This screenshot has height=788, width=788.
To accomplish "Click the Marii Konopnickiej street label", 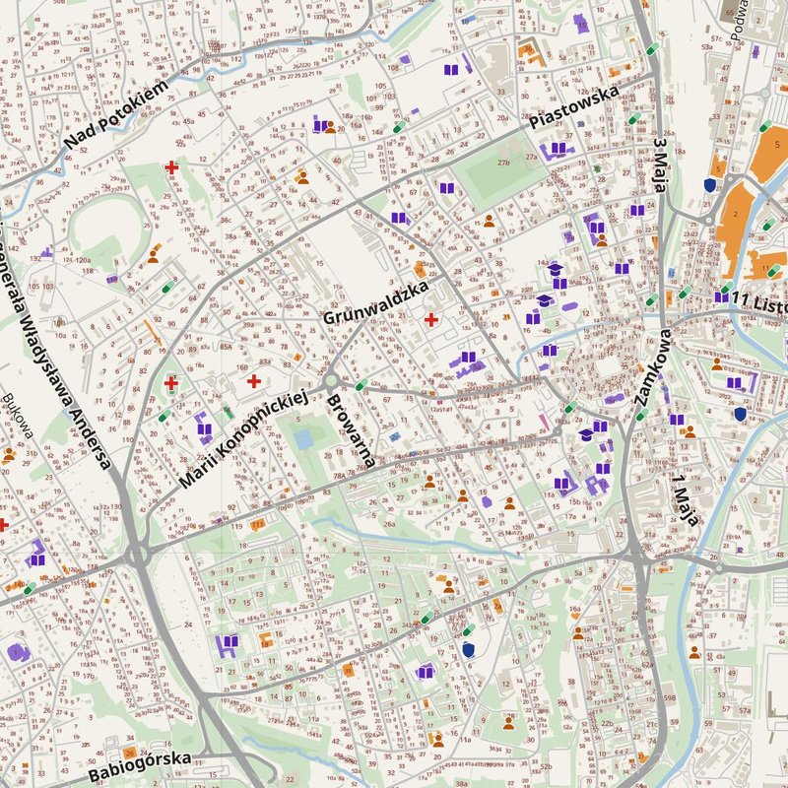I will pos(242,439).
